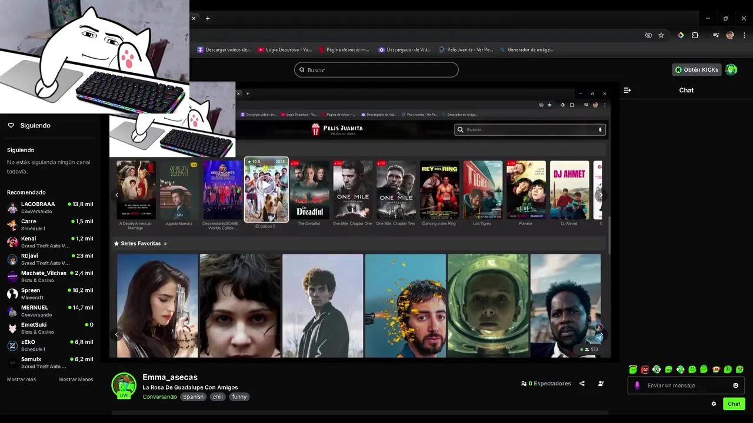This screenshot has width=753, height=423.
Task: Open RDjavi recommended channel
Action: point(50,259)
